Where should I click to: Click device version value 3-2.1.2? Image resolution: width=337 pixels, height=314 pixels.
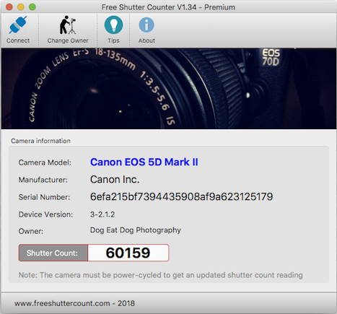(102, 214)
